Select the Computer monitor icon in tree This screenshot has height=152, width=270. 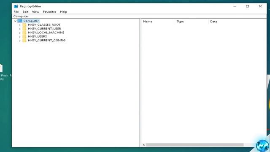20,21
